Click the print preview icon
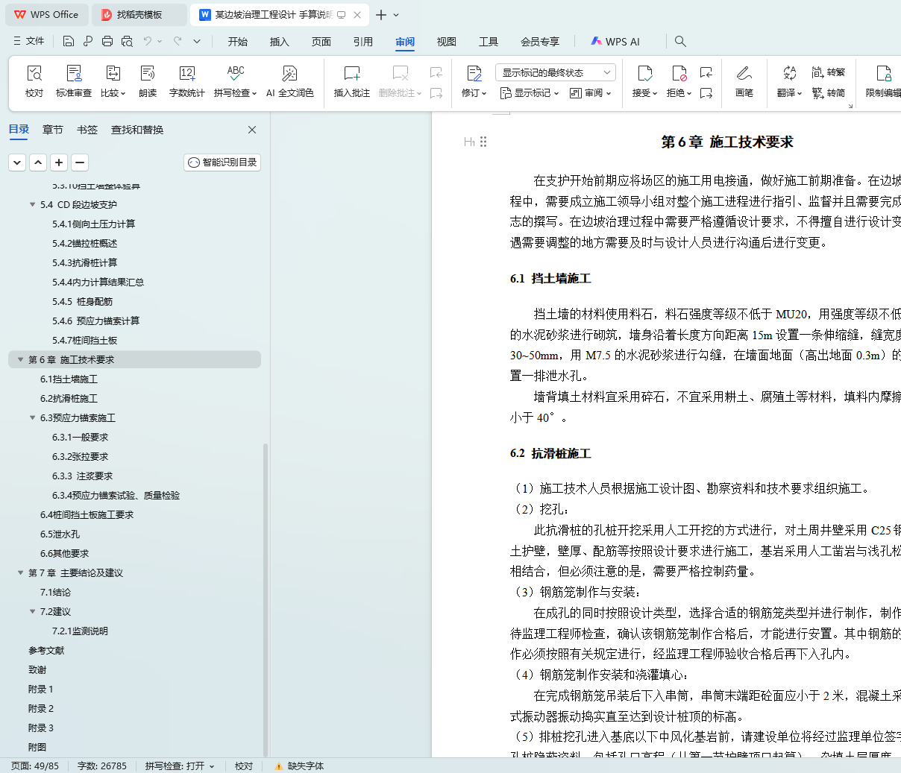Screen dimensions: 901x773 127,42
